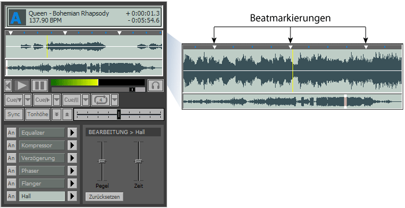
Task: Expand Kompressor settings with arrow button
Action: tap(72, 145)
